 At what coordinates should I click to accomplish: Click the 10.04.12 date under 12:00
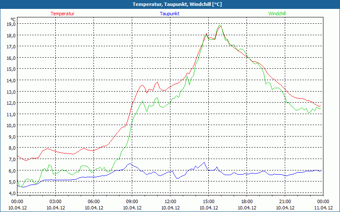coord(170,208)
